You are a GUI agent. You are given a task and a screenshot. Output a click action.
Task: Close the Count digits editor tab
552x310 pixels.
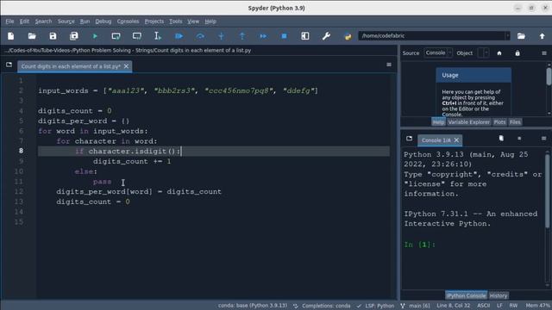tap(127, 66)
